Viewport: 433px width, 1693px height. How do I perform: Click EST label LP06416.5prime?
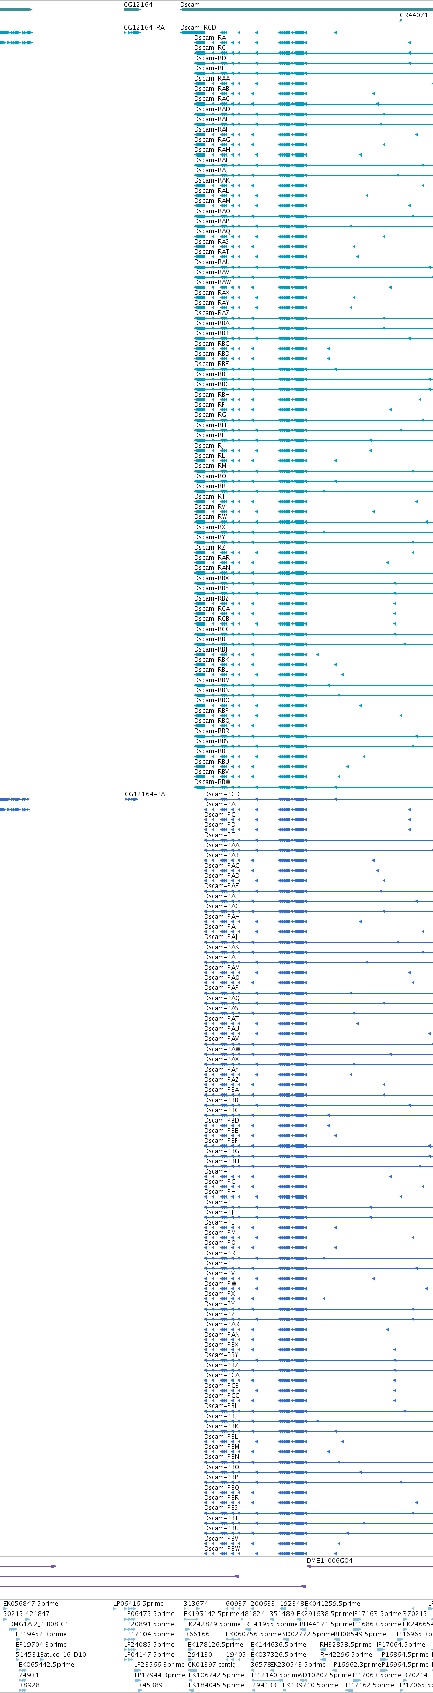(138, 1604)
